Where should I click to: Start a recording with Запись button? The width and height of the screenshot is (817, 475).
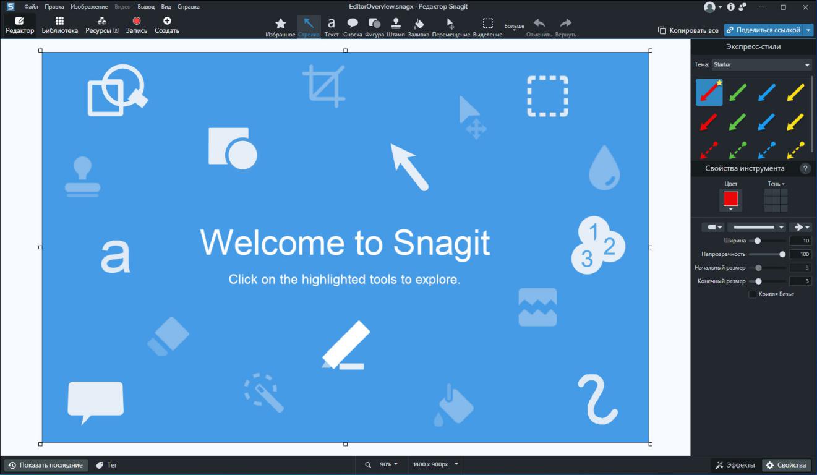coord(137,25)
